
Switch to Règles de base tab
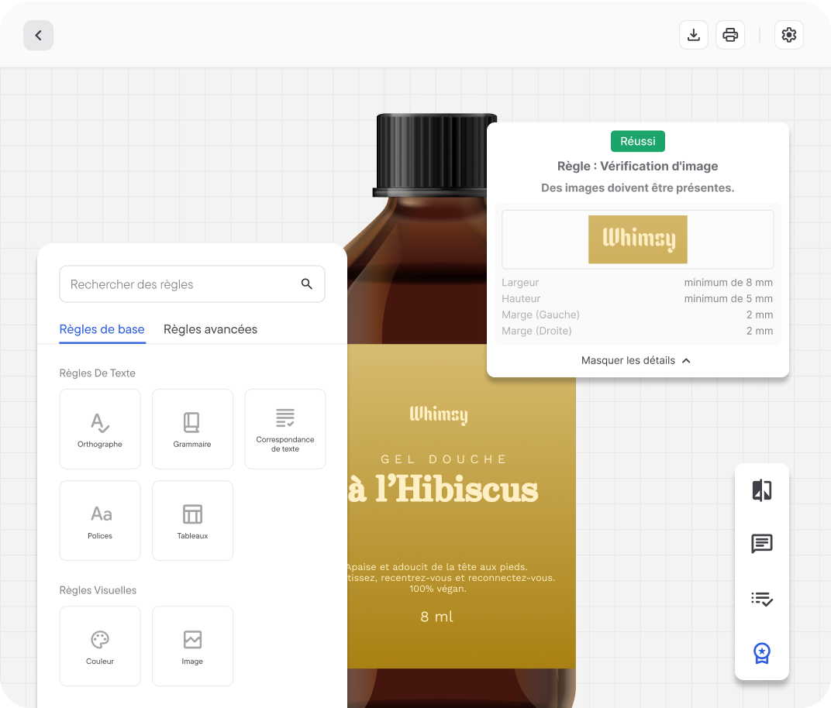pyautogui.click(x=102, y=329)
